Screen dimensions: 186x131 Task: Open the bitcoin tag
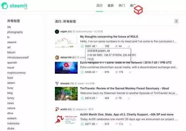pyautogui.click(x=11, y=52)
